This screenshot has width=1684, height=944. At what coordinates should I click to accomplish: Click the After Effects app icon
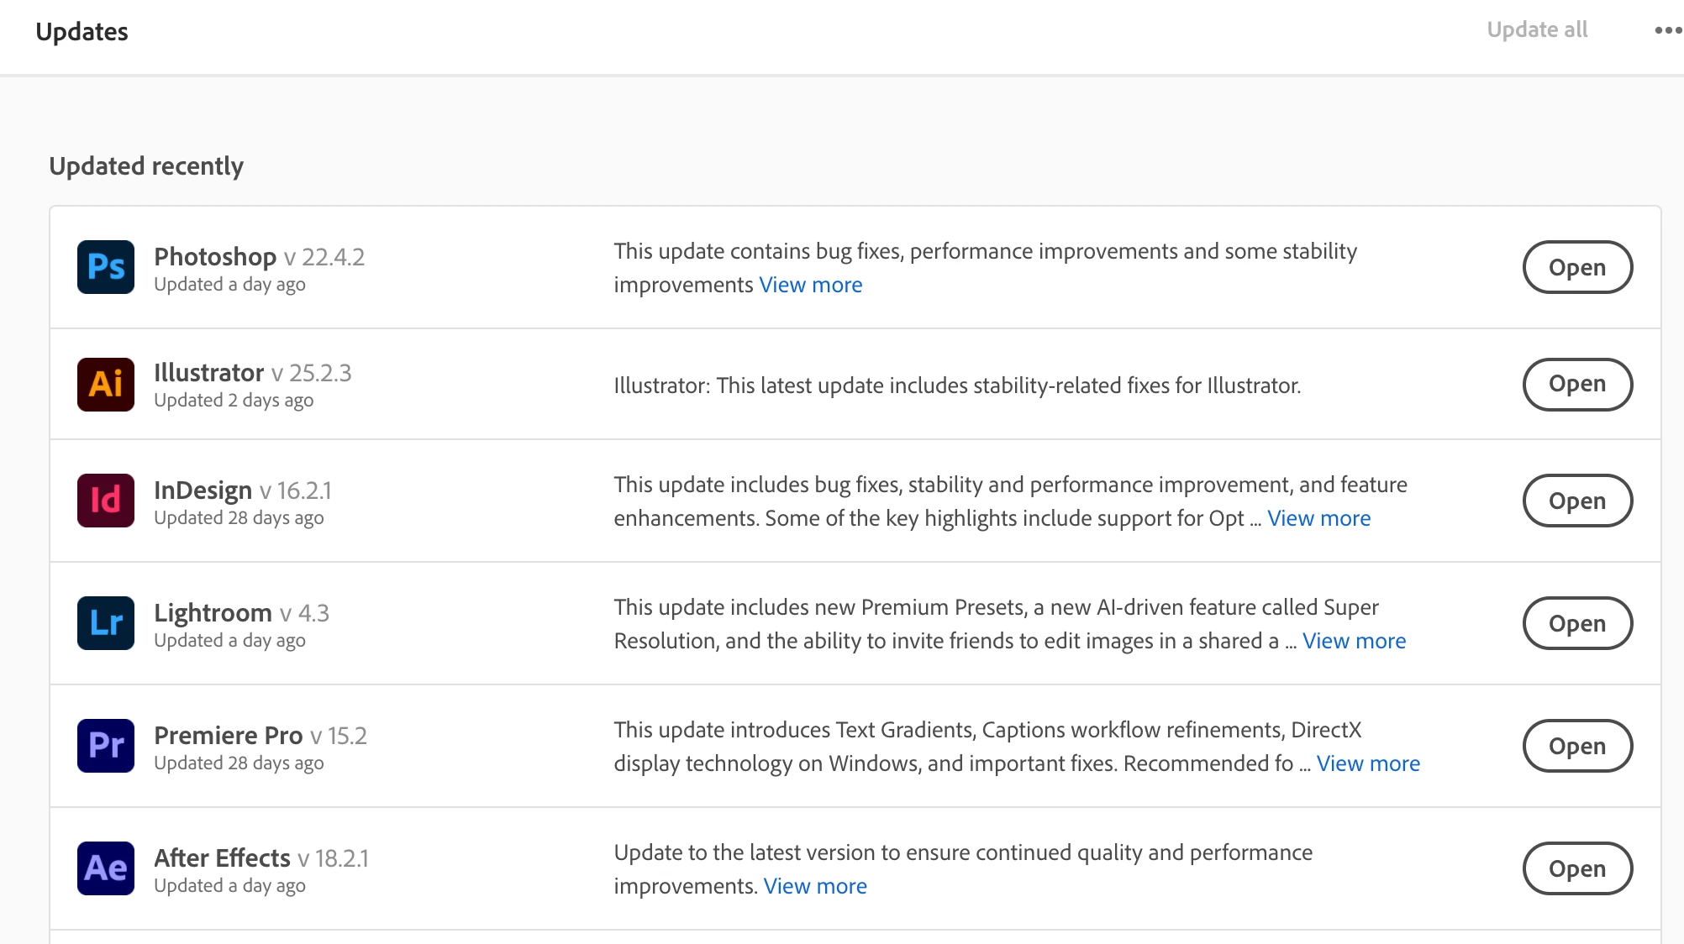106,868
